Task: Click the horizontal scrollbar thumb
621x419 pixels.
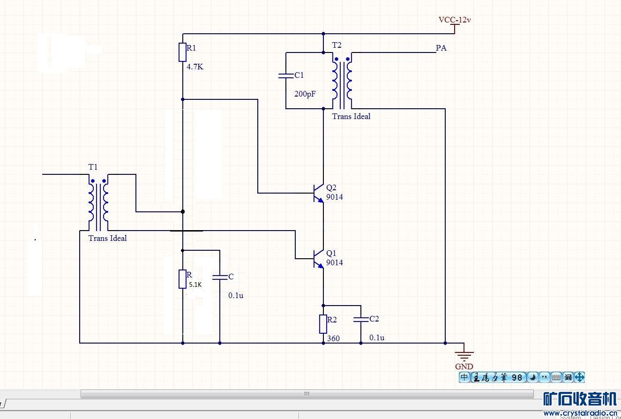Action: 307,394
